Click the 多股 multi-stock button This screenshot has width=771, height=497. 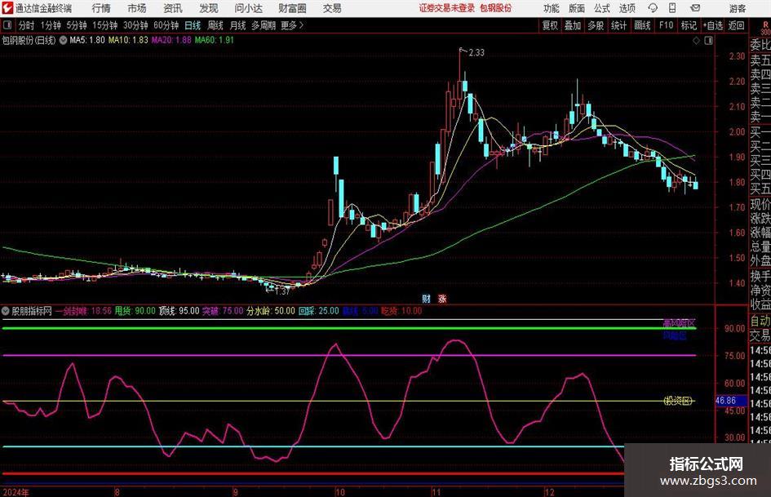click(x=596, y=25)
